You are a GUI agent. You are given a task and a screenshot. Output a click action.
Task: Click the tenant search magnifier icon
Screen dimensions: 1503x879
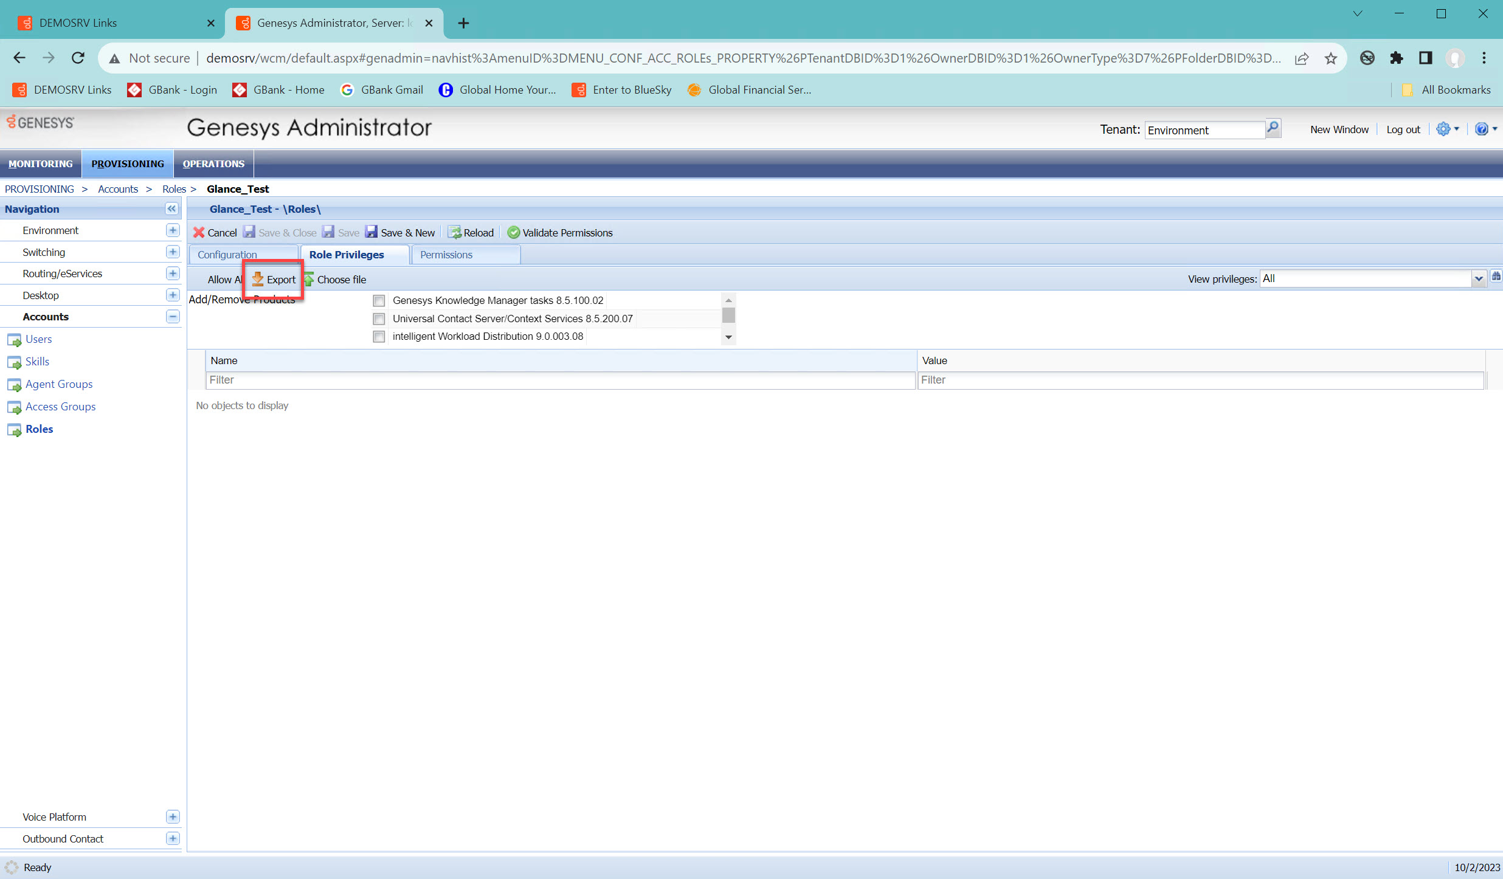(x=1273, y=128)
